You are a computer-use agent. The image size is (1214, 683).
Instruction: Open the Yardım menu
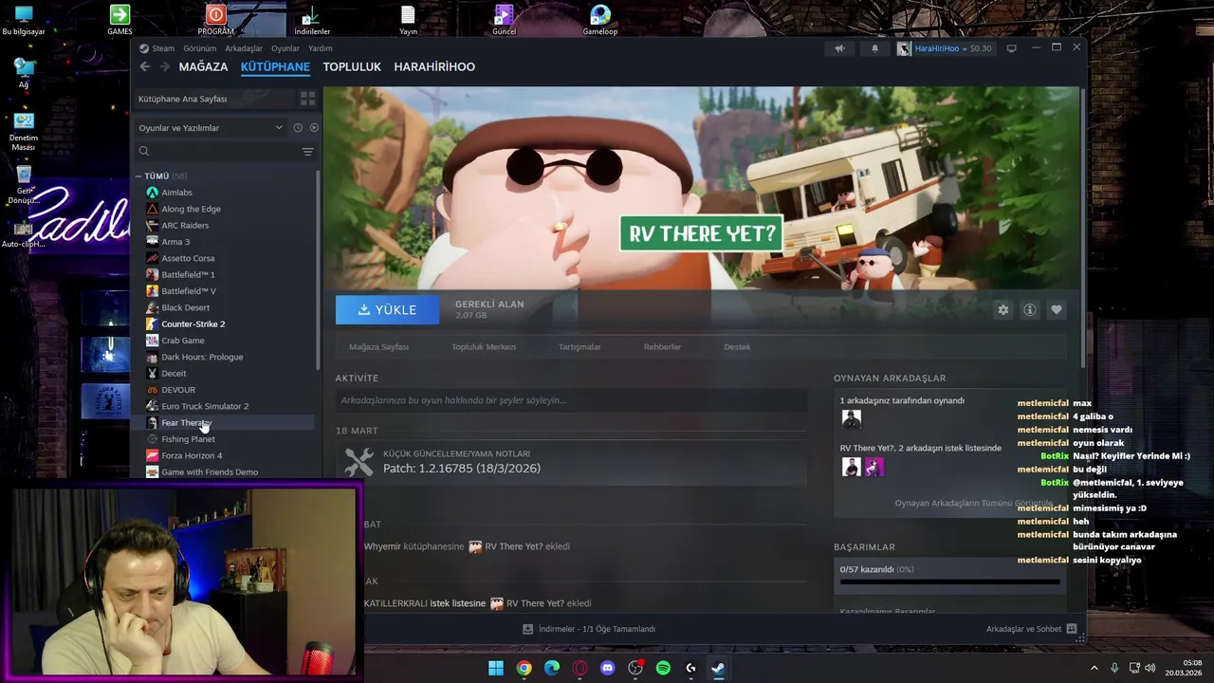(321, 48)
